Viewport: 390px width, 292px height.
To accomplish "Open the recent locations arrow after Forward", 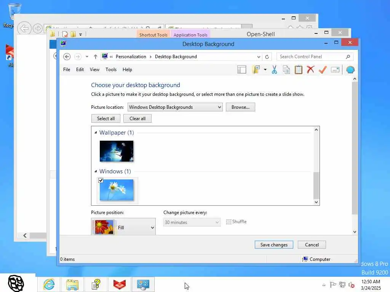I will click(87, 57).
